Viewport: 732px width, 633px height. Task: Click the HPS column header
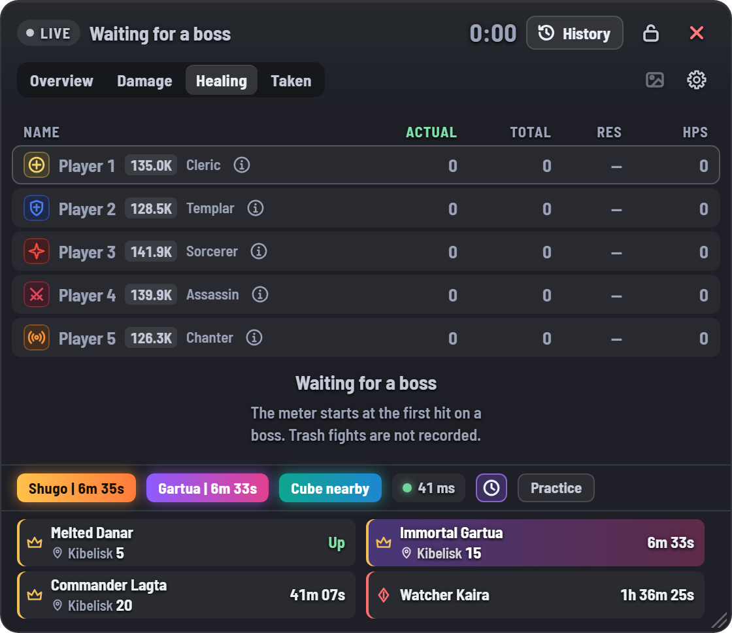(695, 132)
